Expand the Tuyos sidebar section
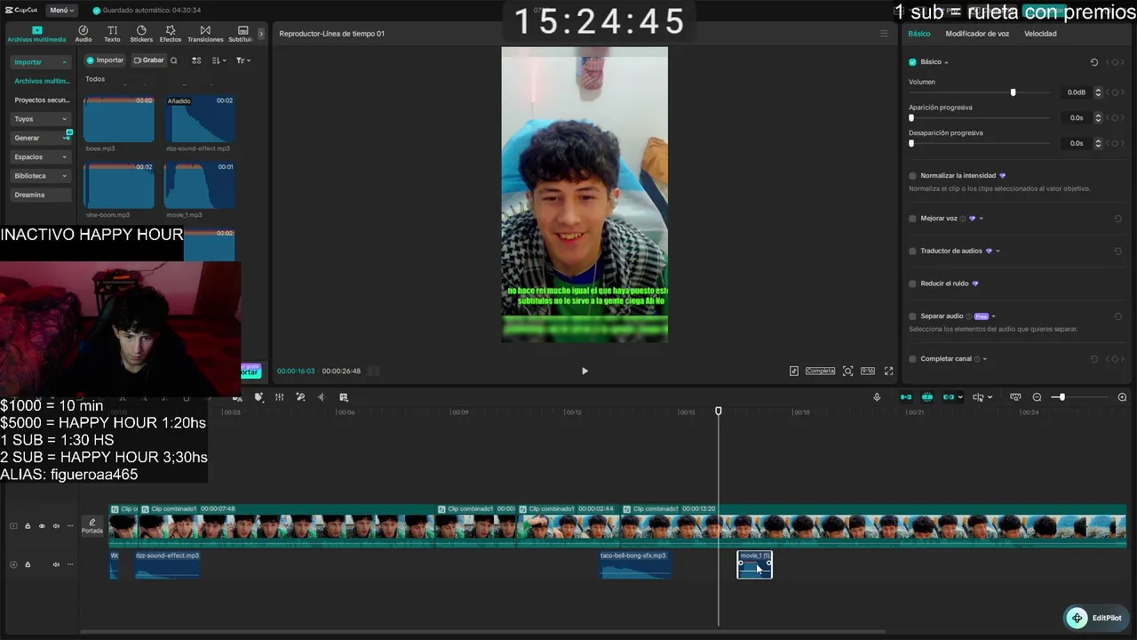The width and height of the screenshot is (1137, 640). click(x=41, y=119)
